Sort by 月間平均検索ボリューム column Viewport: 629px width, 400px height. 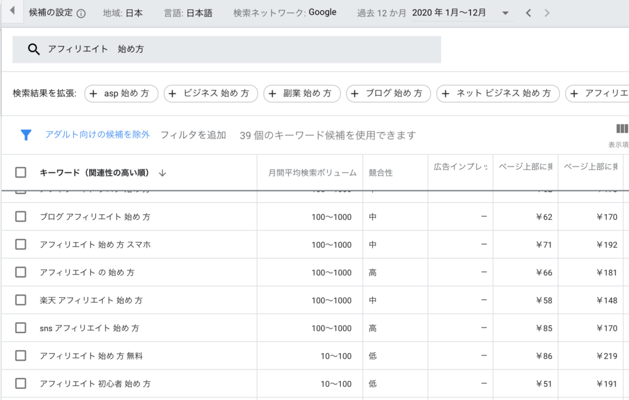point(313,173)
